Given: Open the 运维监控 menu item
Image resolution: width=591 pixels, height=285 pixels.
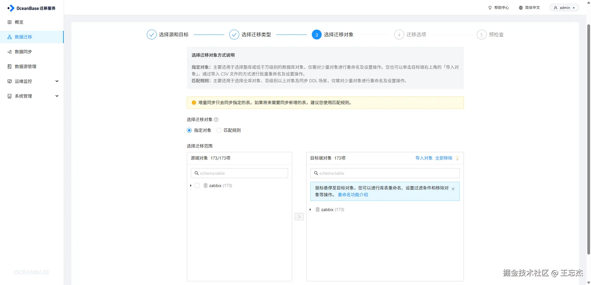Looking at the screenshot, I should pos(32,81).
